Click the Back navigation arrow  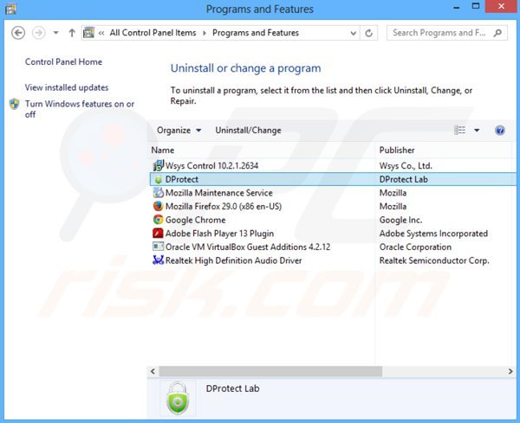(18, 33)
